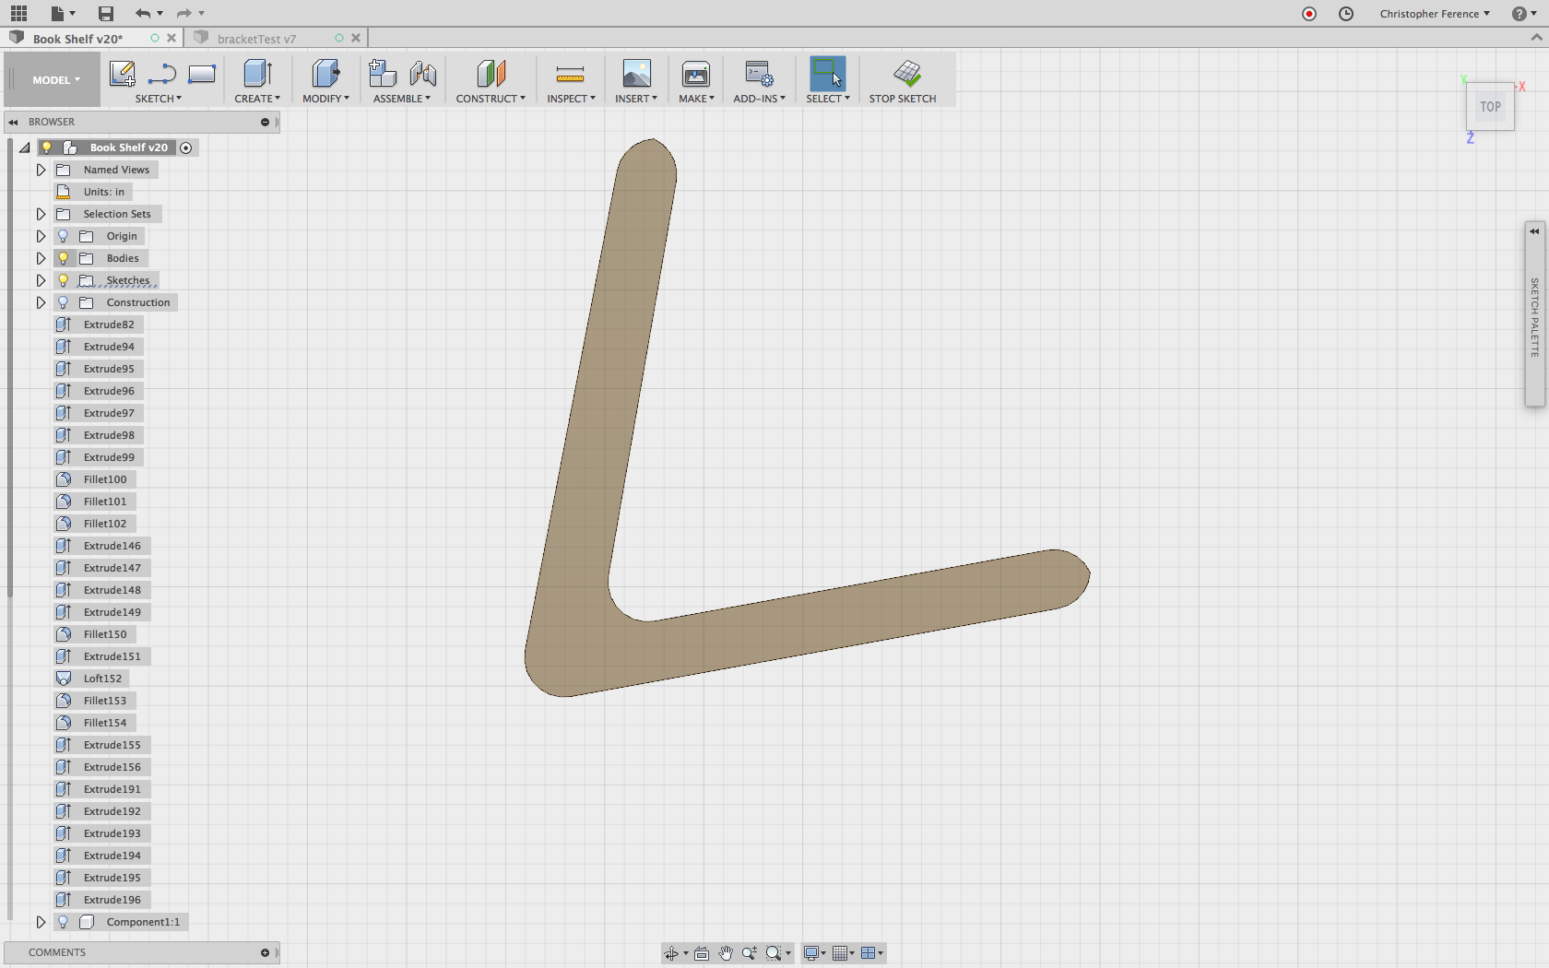
Task: Toggle visibility of Book Shelf v20 root
Action: [46, 148]
